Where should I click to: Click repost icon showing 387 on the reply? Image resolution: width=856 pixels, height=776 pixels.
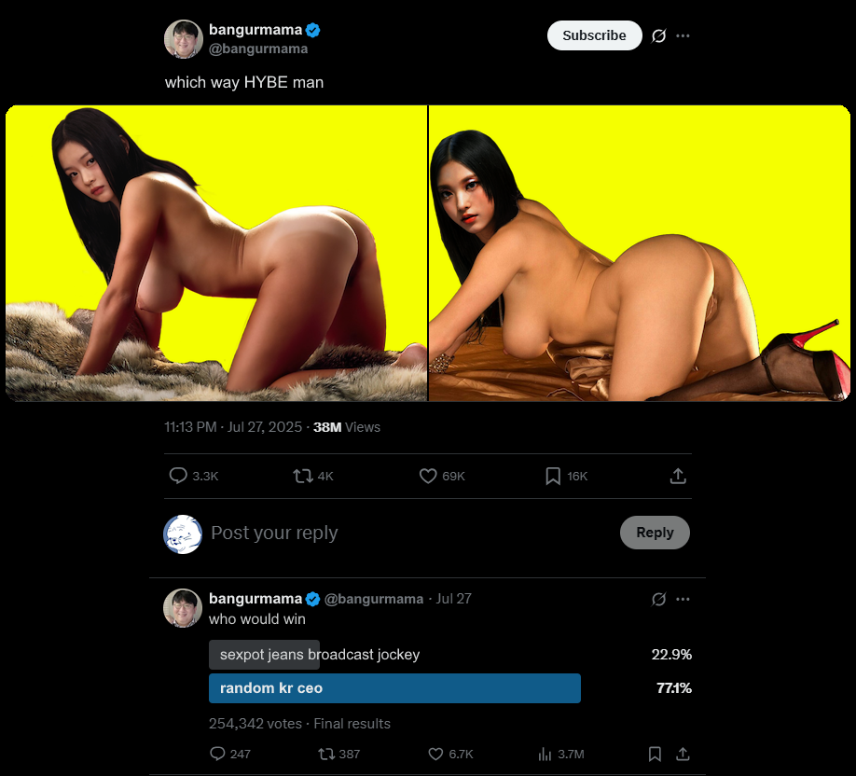326,755
